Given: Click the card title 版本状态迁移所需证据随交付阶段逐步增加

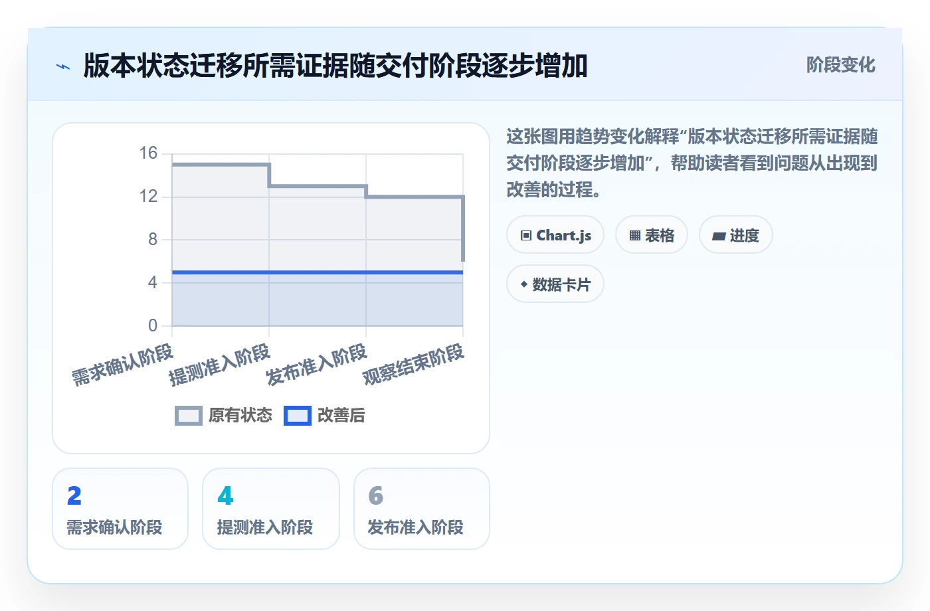Looking at the screenshot, I should pos(335,66).
